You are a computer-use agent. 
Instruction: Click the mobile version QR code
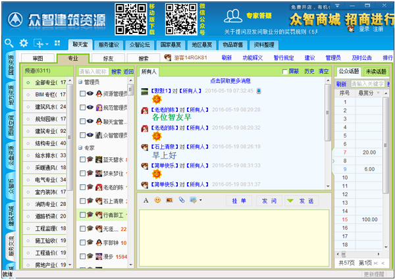point(131,19)
